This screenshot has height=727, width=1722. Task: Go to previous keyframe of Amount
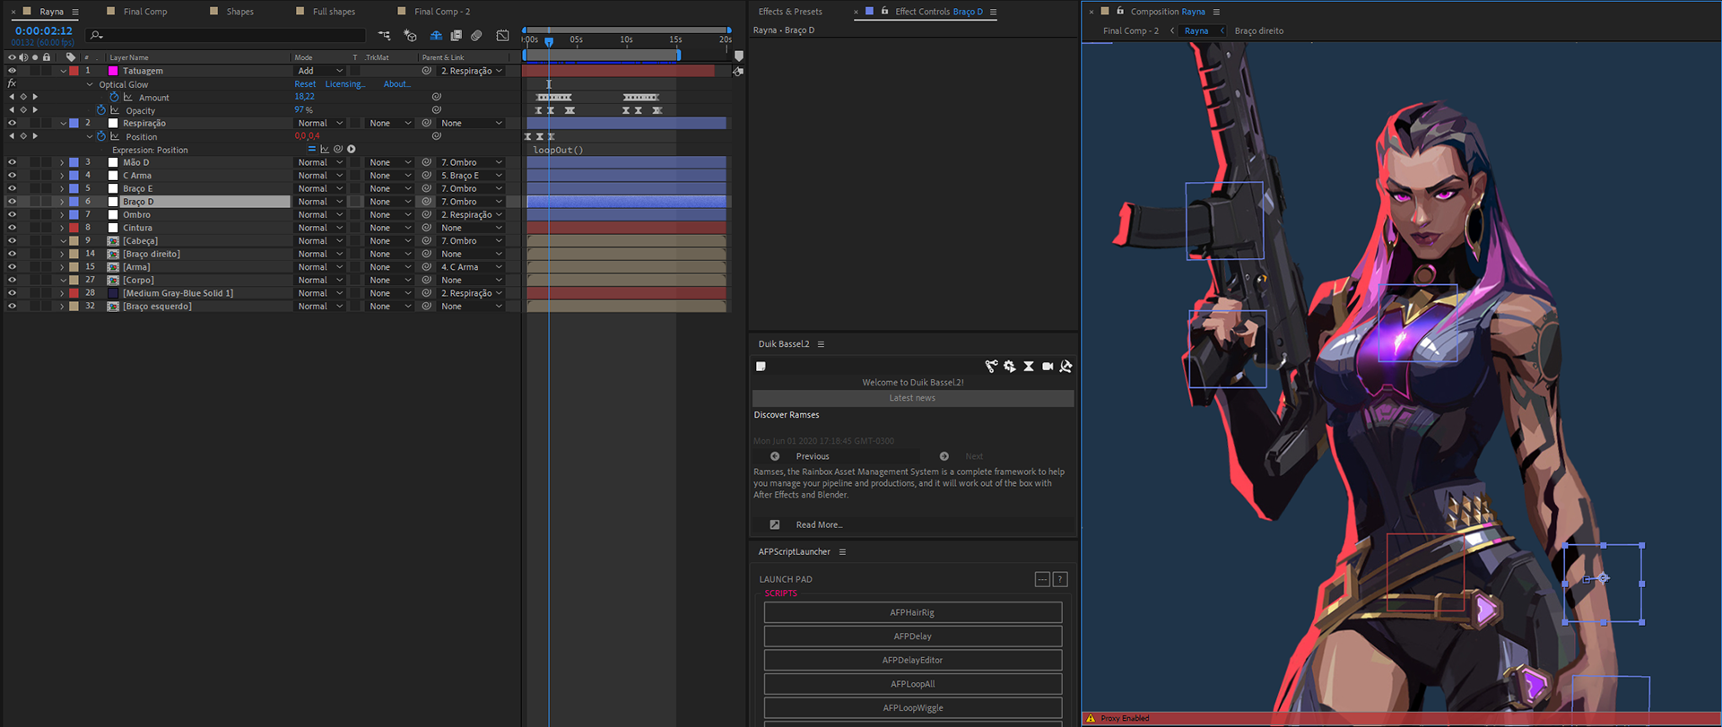pyautogui.click(x=12, y=97)
